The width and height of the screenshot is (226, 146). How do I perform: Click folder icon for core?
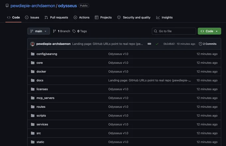[x=33, y=63]
